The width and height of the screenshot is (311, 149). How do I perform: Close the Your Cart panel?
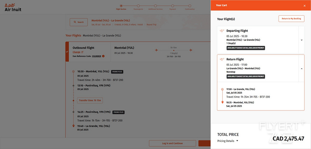click(304, 6)
